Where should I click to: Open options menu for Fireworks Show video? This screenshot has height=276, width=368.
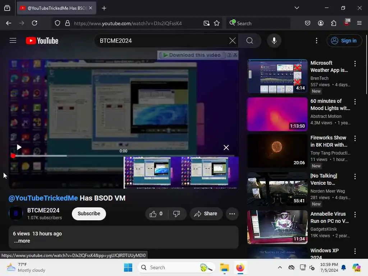pos(355,138)
